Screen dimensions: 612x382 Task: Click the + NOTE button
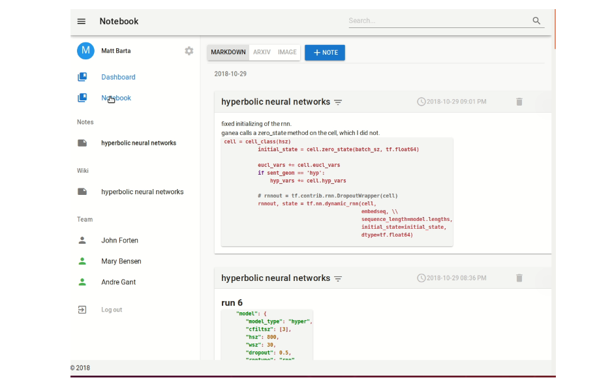coord(325,53)
